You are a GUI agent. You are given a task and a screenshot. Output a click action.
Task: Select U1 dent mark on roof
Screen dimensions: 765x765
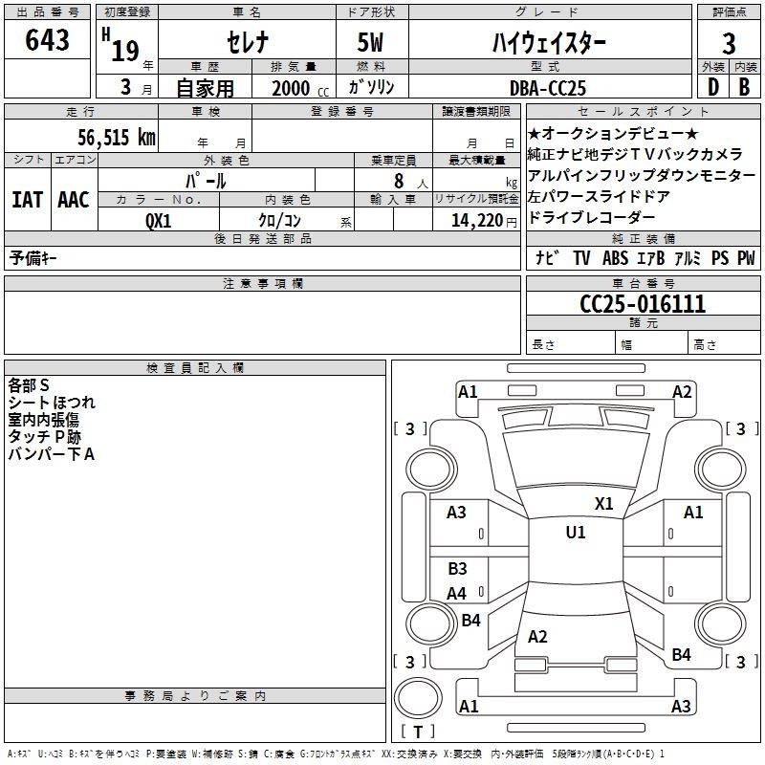click(576, 532)
